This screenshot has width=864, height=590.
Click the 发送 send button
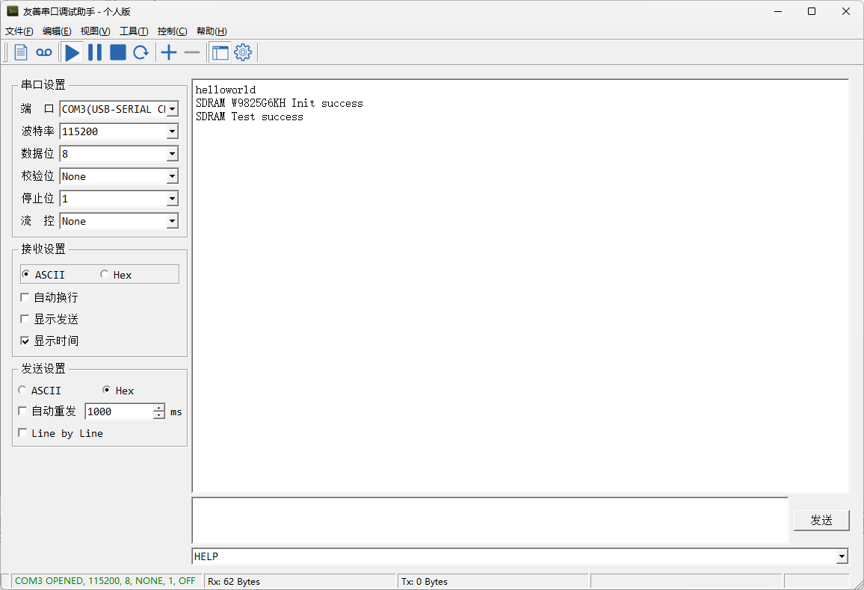pyautogui.click(x=821, y=521)
